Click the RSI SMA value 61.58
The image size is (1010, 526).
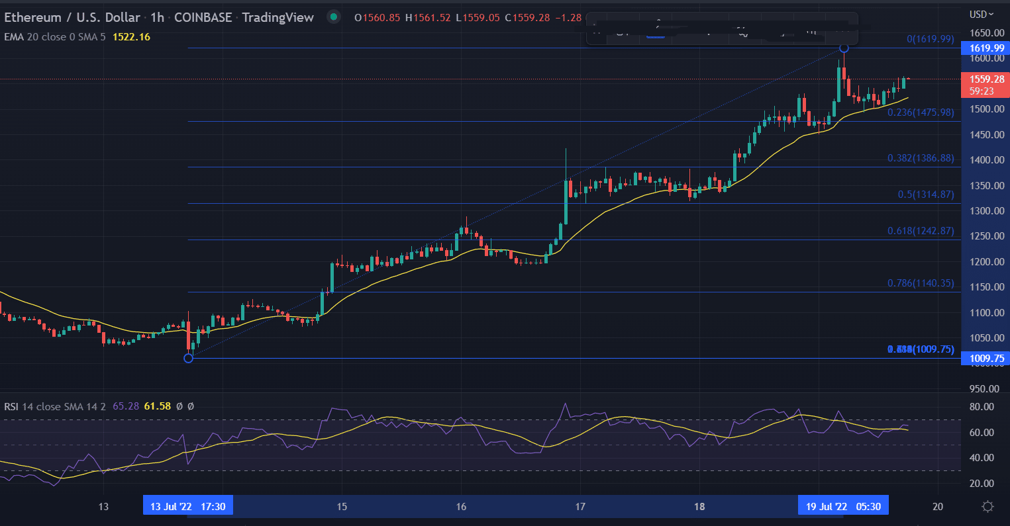[156, 406]
